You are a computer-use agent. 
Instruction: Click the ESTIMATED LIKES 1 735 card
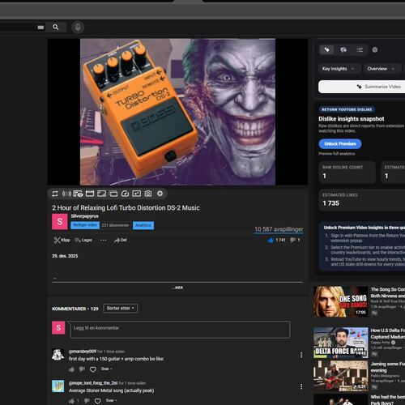[362, 199]
